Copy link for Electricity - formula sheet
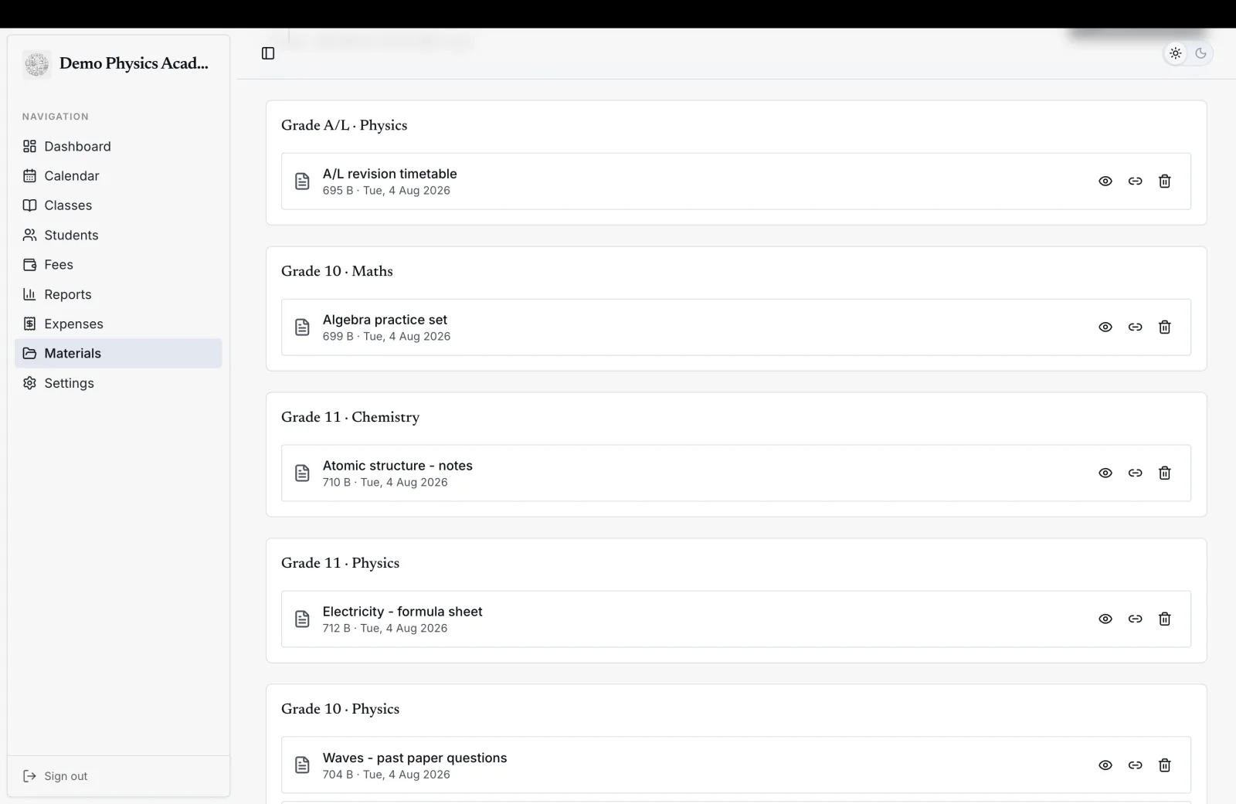 [1135, 619]
